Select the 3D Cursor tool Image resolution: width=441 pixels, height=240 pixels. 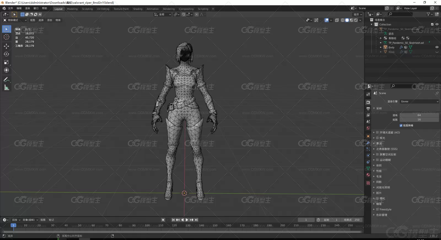pyautogui.click(x=6, y=37)
